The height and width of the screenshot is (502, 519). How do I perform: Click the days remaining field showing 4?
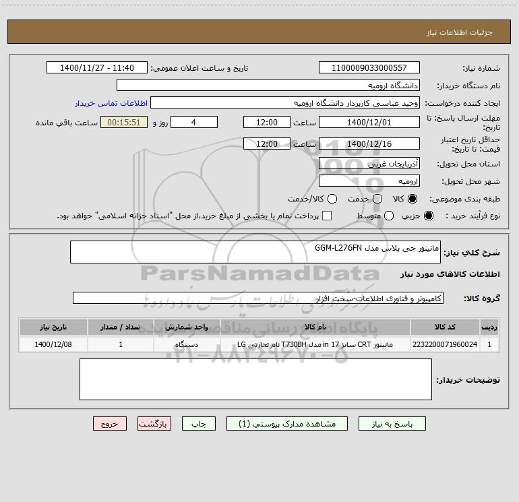tap(194, 122)
